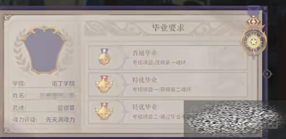Select the blurred 姓名 name field
286x139 pixels.
58,96
